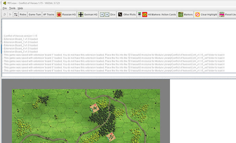The image size is (236, 143).
Task: Click the step-forward log icon
Action: (10, 14)
